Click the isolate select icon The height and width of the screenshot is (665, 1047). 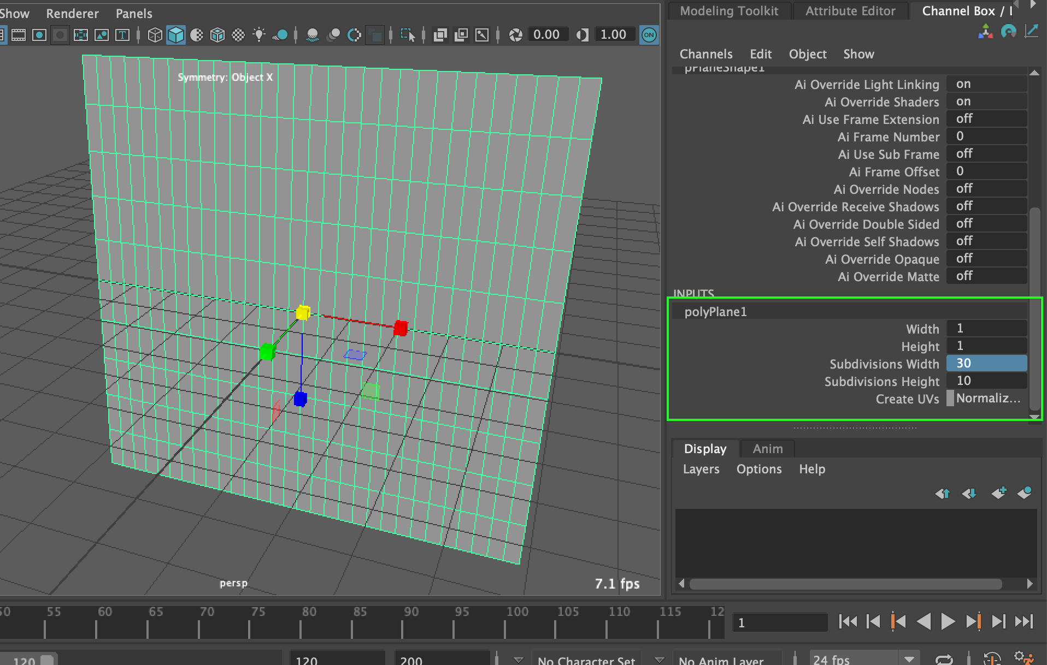click(x=408, y=35)
